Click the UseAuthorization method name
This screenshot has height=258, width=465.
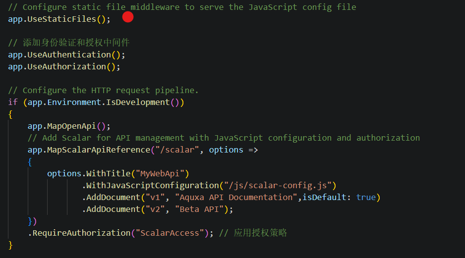pos(67,67)
